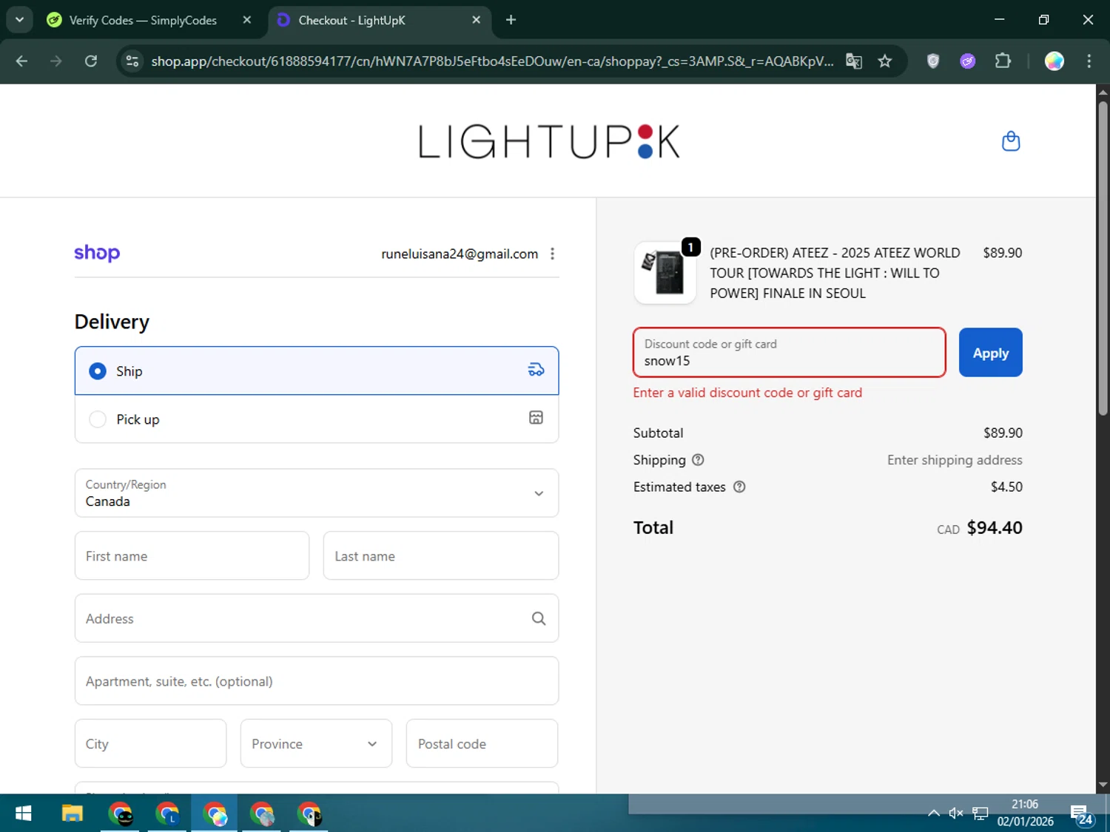Image resolution: width=1110 pixels, height=832 pixels.
Task: Show shipping help tooltip icon
Action: 698,460
